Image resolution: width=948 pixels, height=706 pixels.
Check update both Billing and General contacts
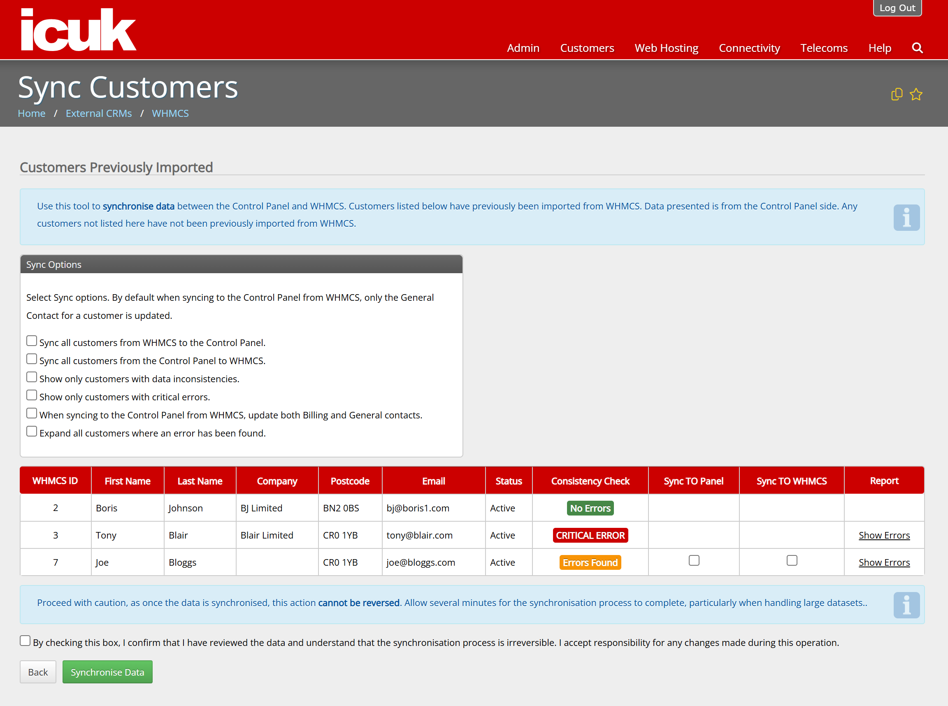tap(32, 413)
